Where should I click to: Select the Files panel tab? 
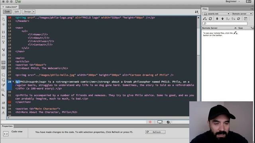205,9
